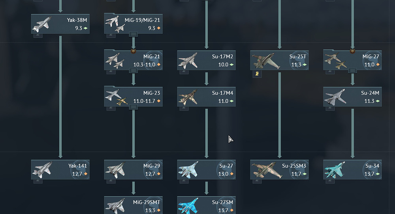Click the Yak-141 aircraft icon

point(42,170)
